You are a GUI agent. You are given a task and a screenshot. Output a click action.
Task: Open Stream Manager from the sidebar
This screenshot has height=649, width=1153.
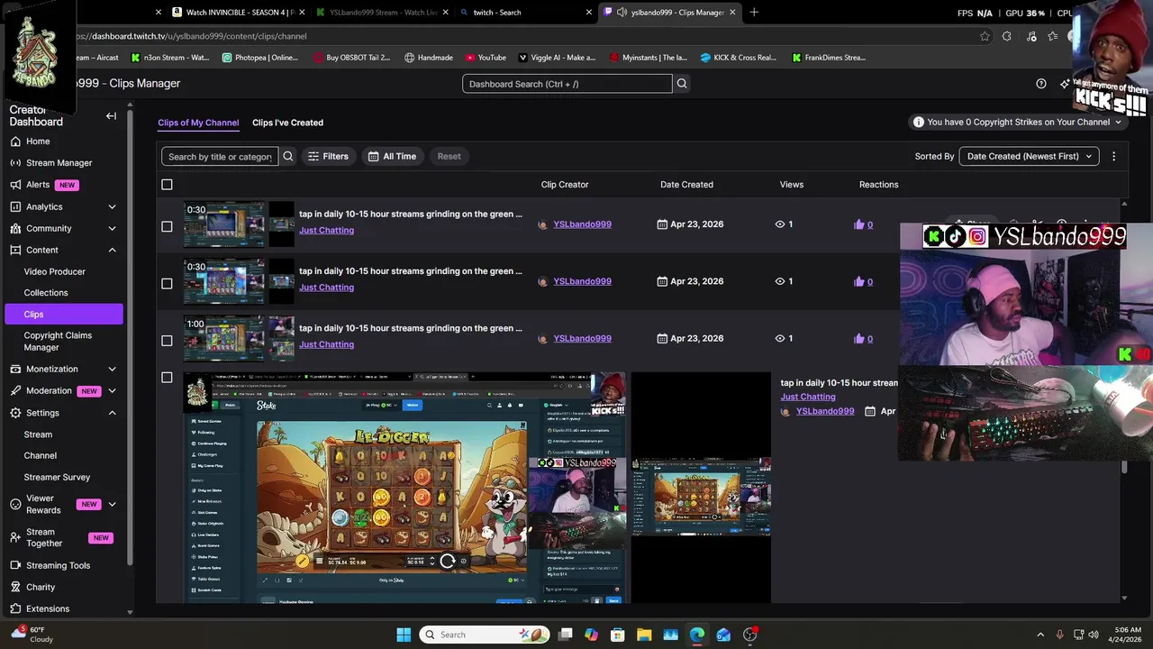click(59, 163)
